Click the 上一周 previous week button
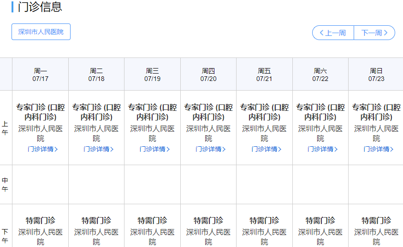 coord(333,33)
